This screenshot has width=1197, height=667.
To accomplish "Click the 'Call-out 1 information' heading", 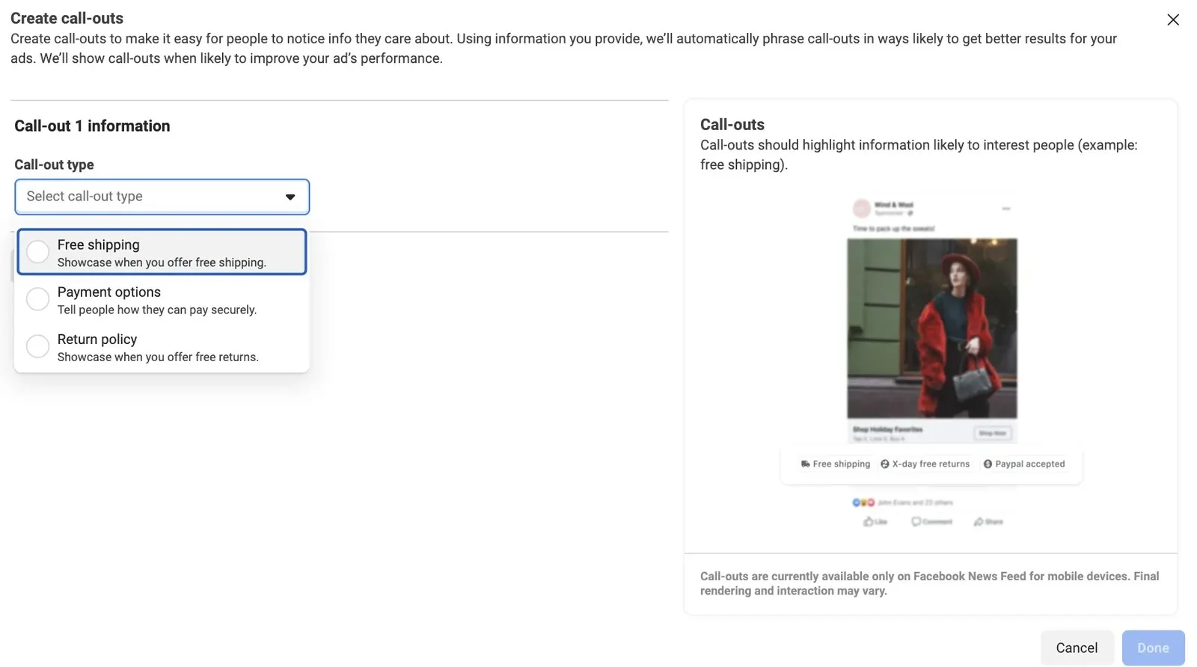I will point(92,126).
